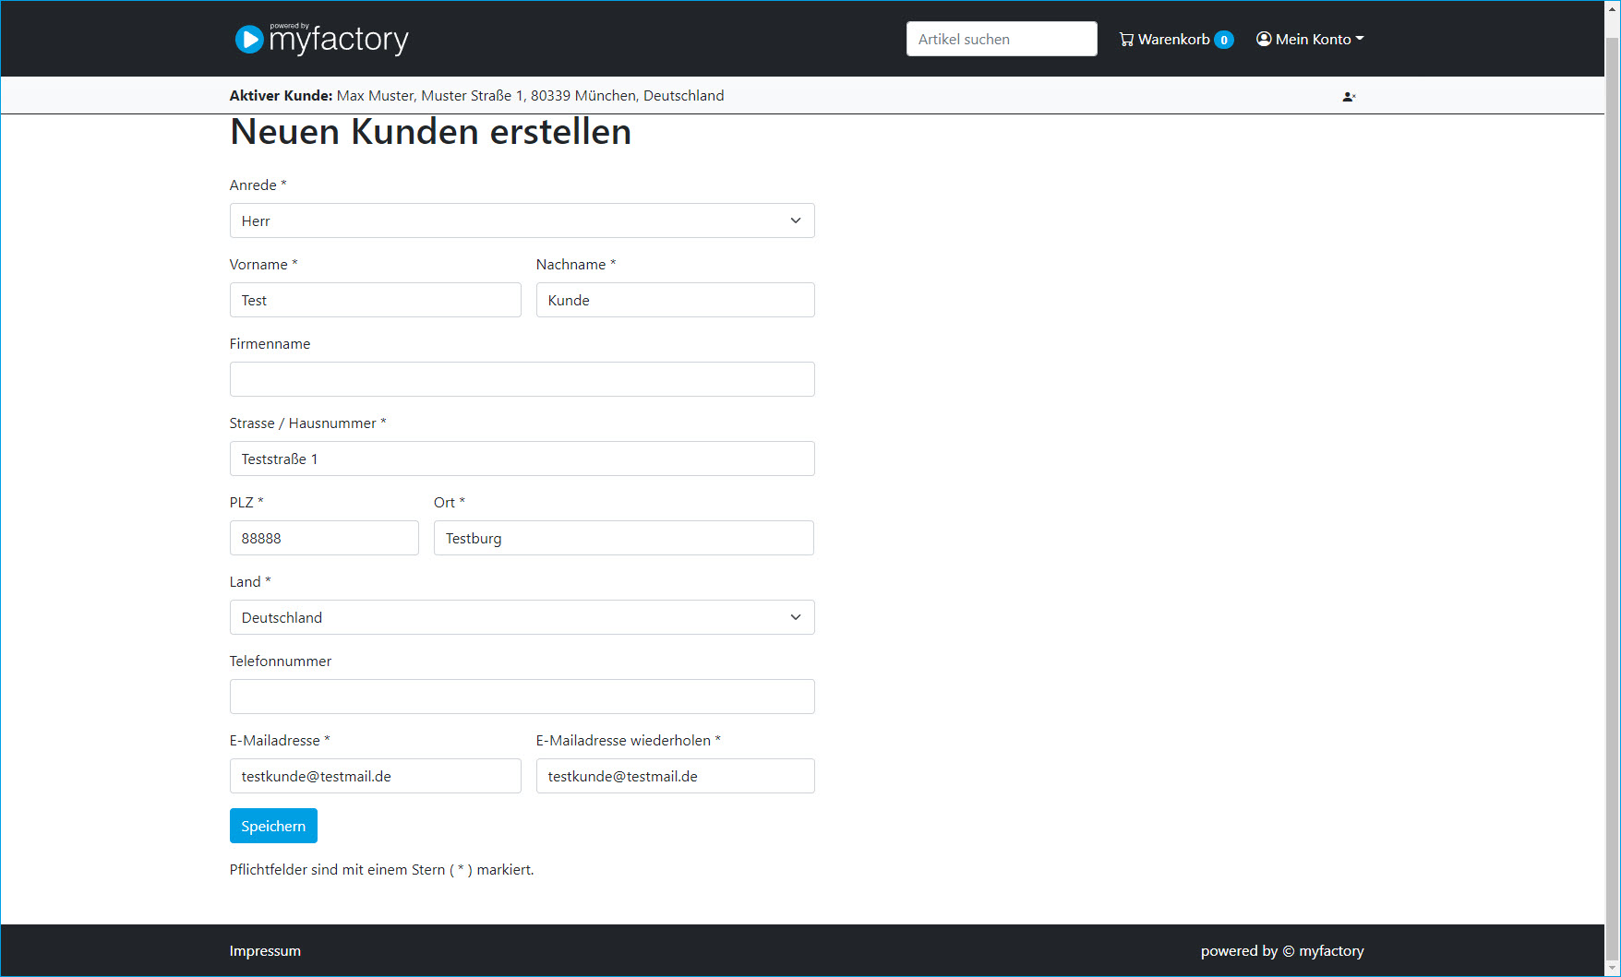1621x977 pixels.
Task: Click the myfactory logo
Action: (321, 39)
